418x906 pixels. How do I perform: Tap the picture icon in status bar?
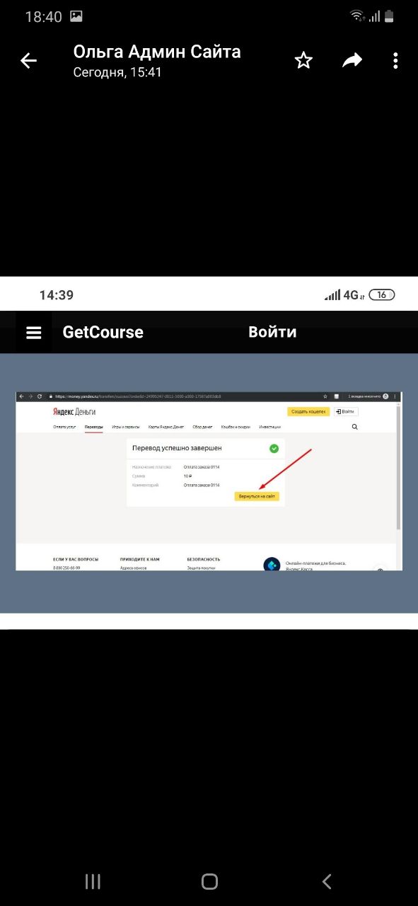(x=76, y=16)
